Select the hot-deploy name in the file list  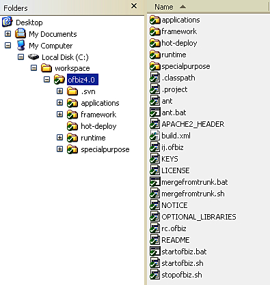[179, 43]
